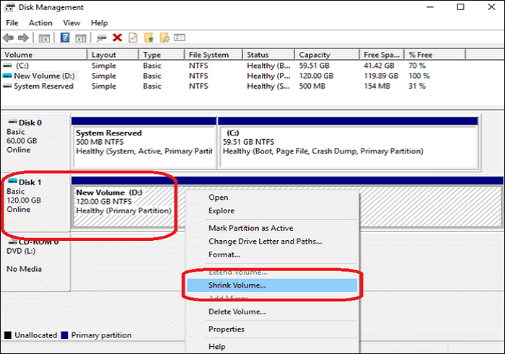Open the View menu
The height and width of the screenshot is (354, 505).
click(x=71, y=23)
